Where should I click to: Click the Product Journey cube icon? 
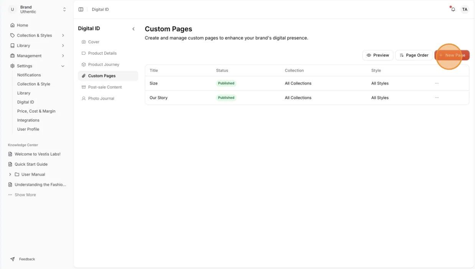(x=84, y=64)
